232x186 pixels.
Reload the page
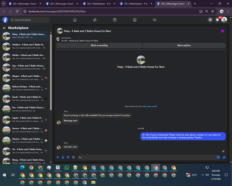(x=17, y=11)
